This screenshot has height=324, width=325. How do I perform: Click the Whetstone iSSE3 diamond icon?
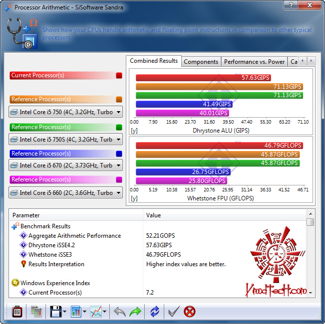pyautogui.click(x=23, y=254)
